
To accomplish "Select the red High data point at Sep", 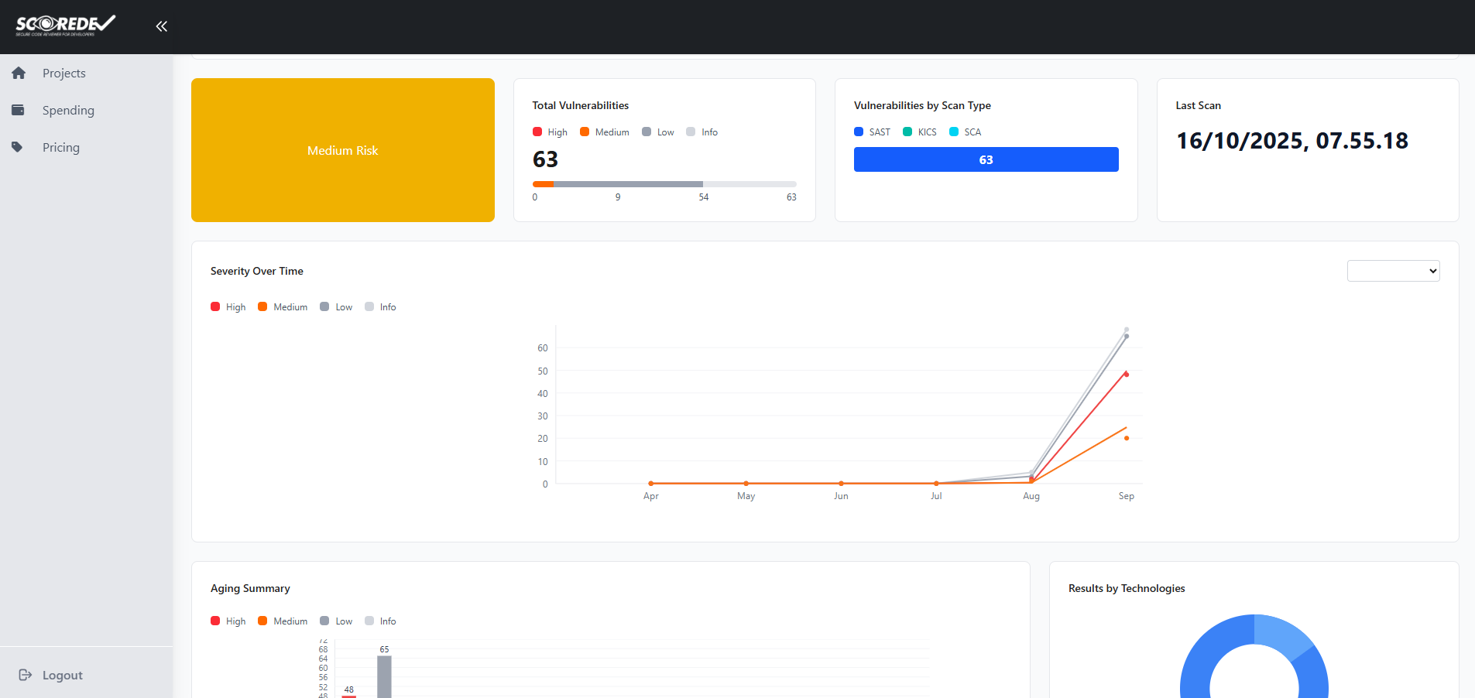I will (x=1127, y=375).
